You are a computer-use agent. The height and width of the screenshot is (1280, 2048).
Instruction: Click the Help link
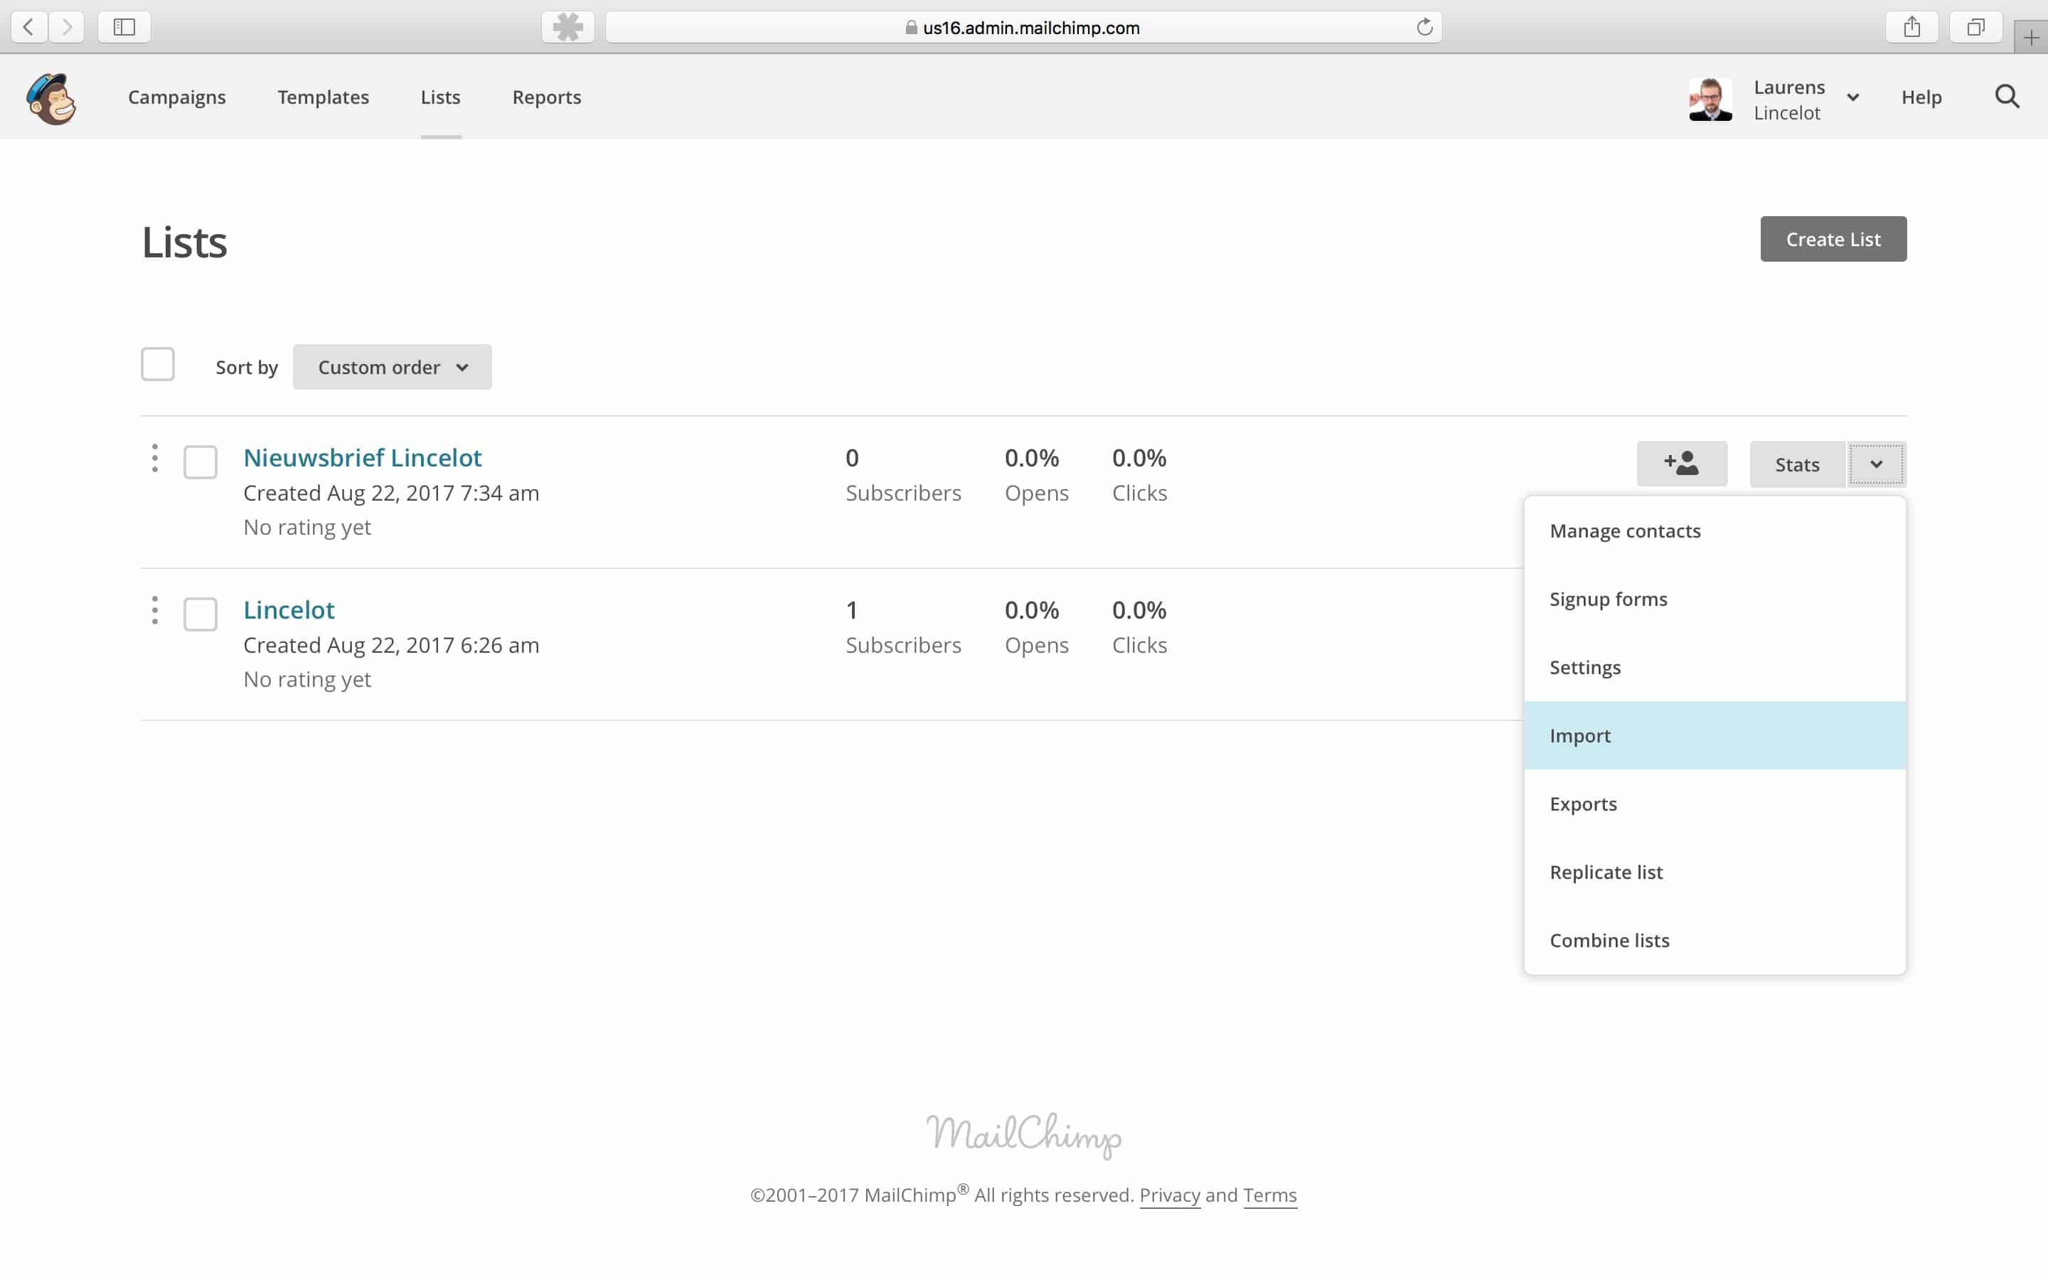click(1921, 97)
